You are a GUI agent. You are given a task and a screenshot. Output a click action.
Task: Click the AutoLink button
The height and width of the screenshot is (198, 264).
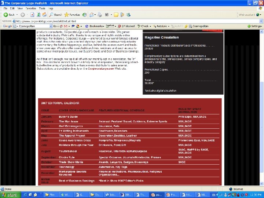click(160, 26)
